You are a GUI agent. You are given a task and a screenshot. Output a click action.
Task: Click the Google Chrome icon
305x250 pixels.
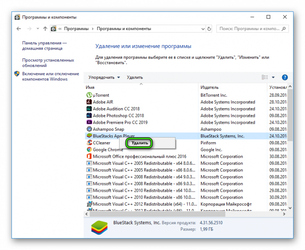[x=89, y=149]
